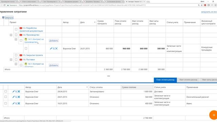Switch to the 'План оплата расход' tab

coord(165,80)
